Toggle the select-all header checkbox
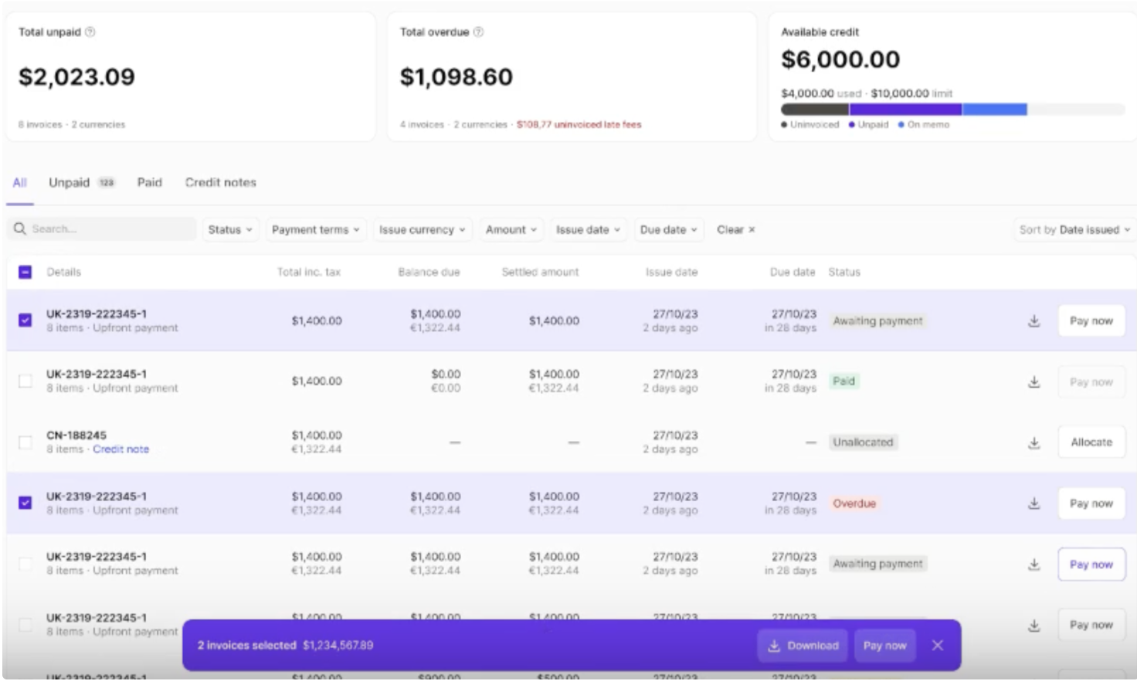 [25, 272]
